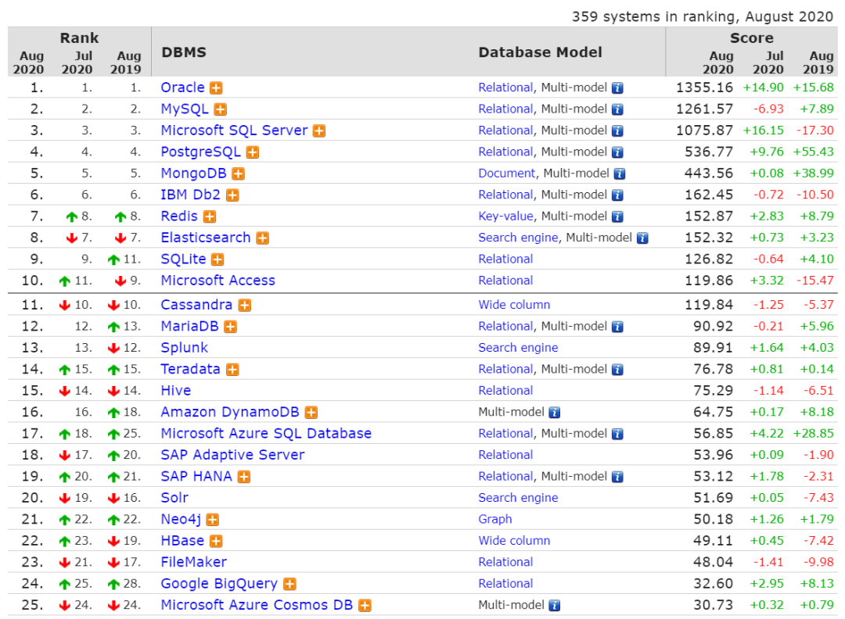Screen dimensions: 845x619
Task: Click plus icon after Microsoft Azure Cosmos DB
Action: coord(365,606)
